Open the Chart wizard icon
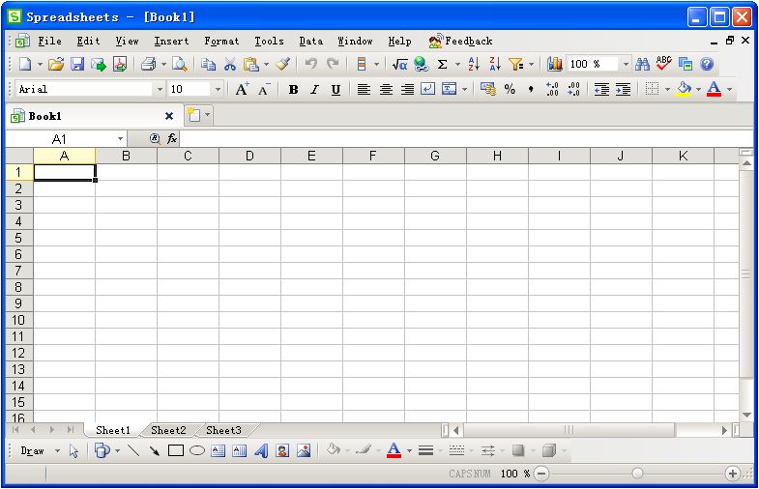The height and width of the screenshot is (489, 759). tap(554, 64)
